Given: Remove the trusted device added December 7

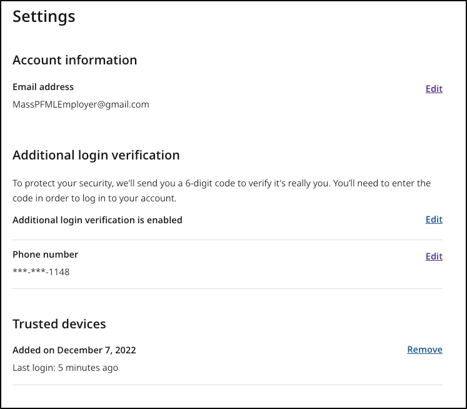Looking at the screenshot, I should coord(424,350).
